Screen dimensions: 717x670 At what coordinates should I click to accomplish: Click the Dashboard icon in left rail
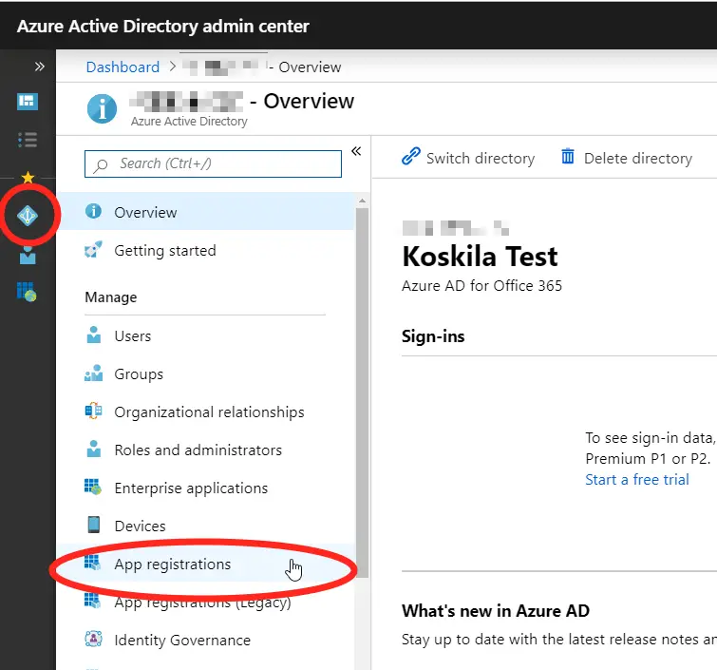coord(28,102)
